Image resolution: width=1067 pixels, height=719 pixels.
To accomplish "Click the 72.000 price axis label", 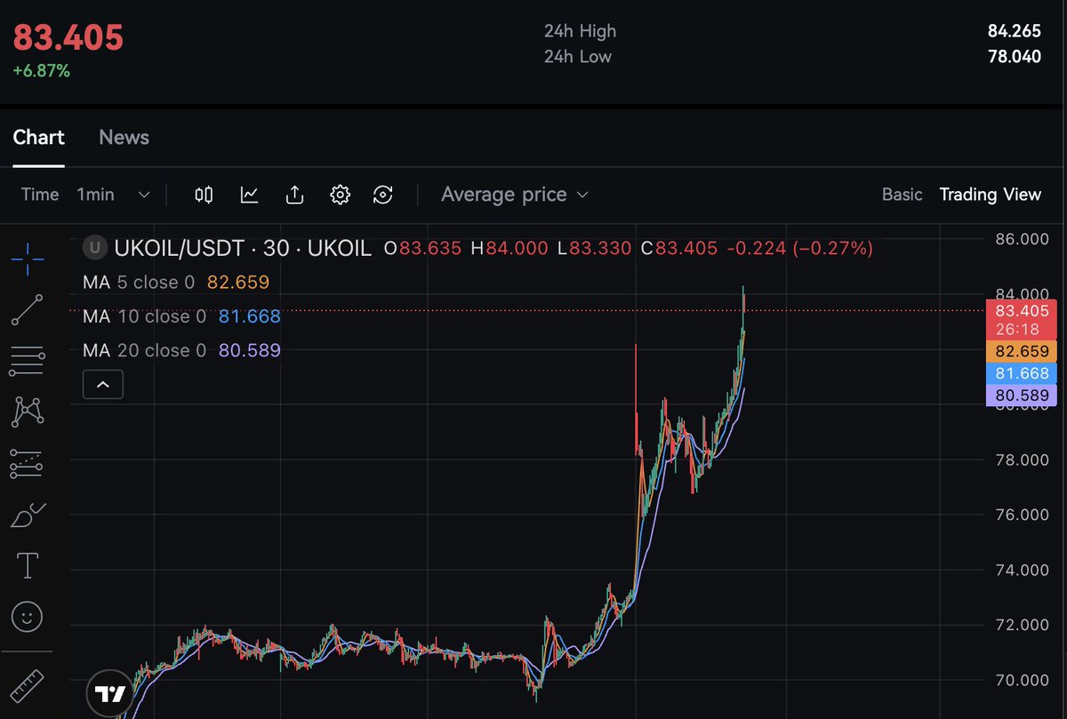I will click(1023, 625).
